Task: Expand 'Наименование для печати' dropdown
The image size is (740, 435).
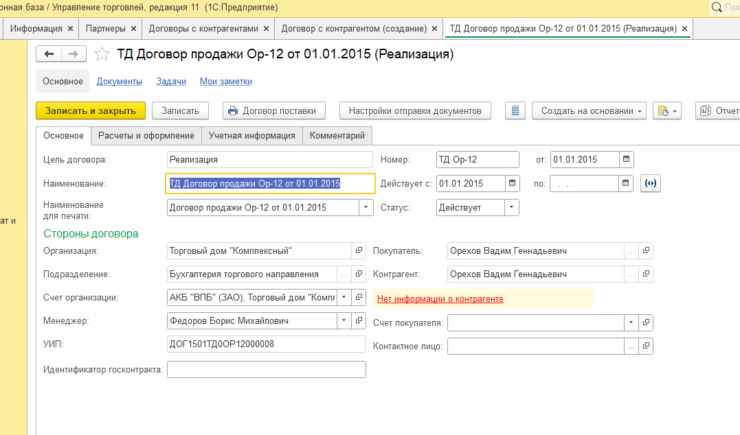Action: 366,207
